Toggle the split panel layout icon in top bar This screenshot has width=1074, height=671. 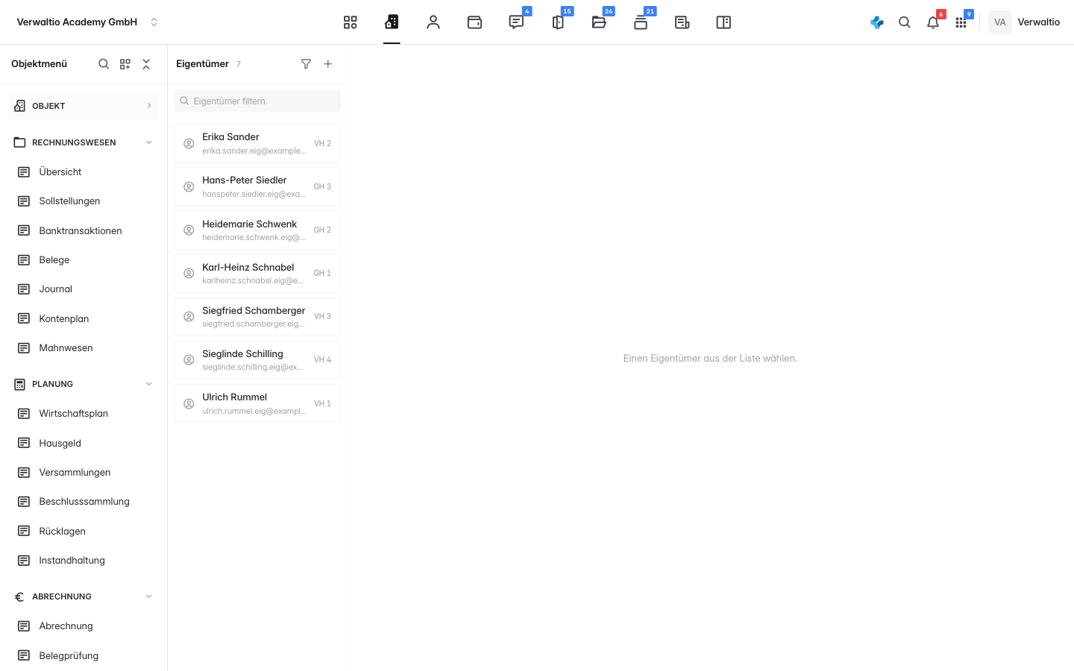[x=723, y=22]
